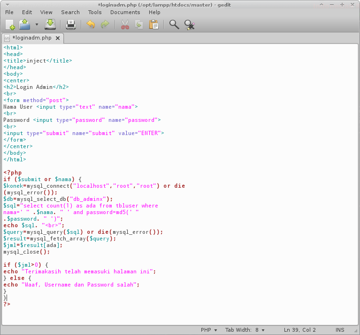Close the loginadm.php tab

58,38
